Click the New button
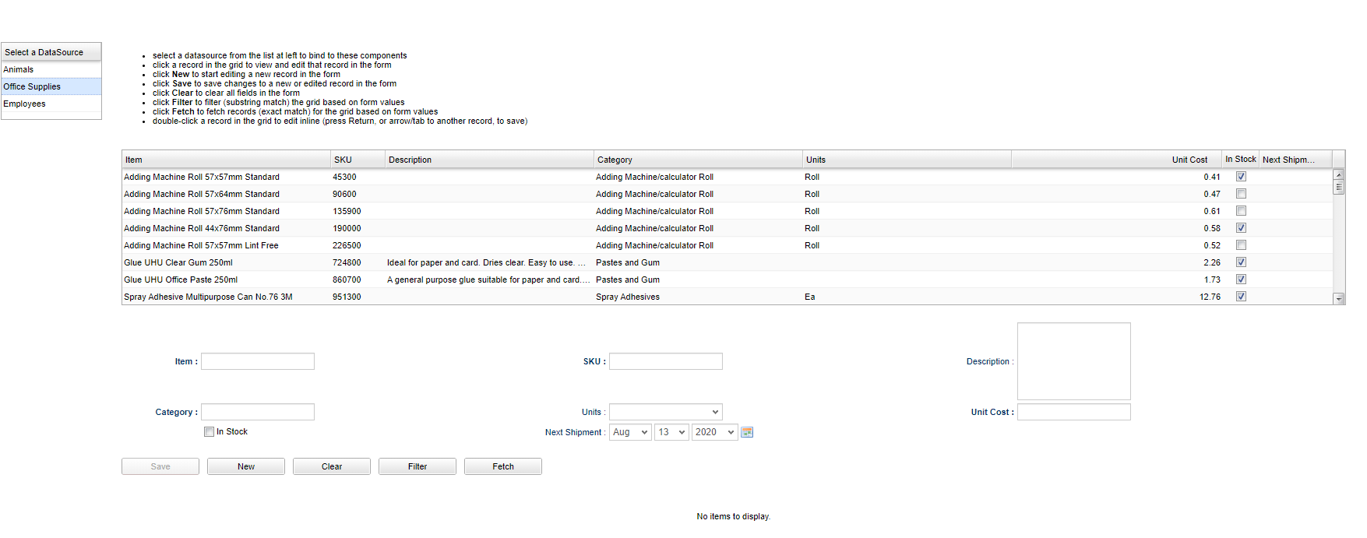Screen dimensions: 1367x538 [x=246, y=466]
